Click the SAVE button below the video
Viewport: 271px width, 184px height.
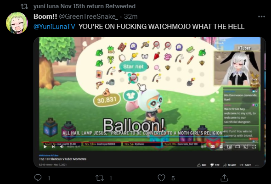coord(245,165)
